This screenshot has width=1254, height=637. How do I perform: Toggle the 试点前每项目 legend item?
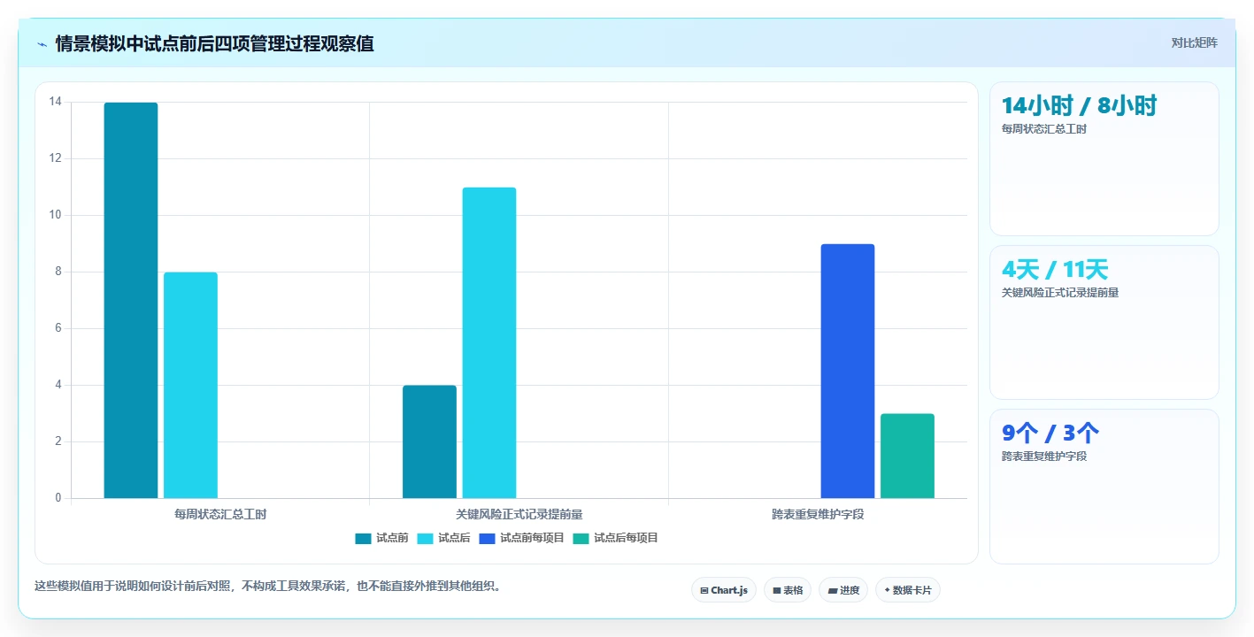click(521, 538)
